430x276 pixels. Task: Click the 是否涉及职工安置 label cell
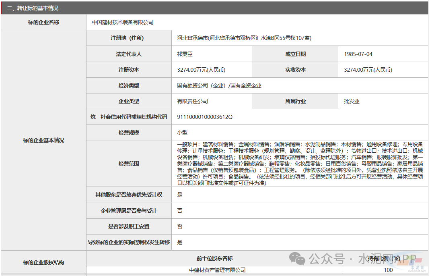click(x=129, y=226)
